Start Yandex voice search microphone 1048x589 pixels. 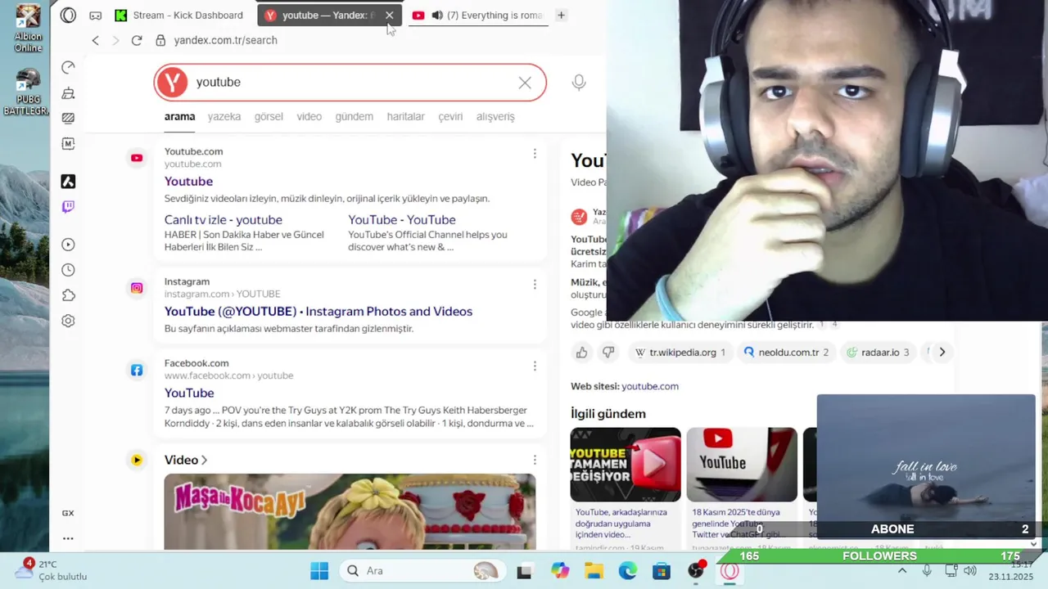[x=579, y=83]
